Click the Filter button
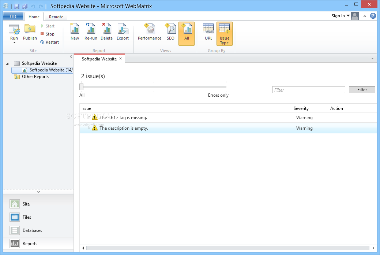The height and width of the screenshot is (255, 380). (x=362, y=90)
